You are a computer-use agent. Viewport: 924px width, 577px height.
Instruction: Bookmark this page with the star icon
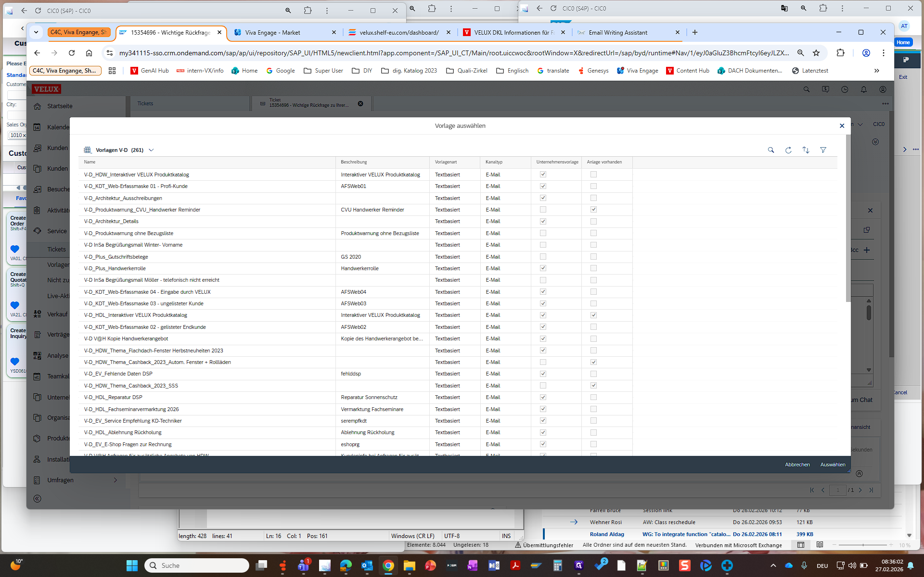tap(816, 53)
